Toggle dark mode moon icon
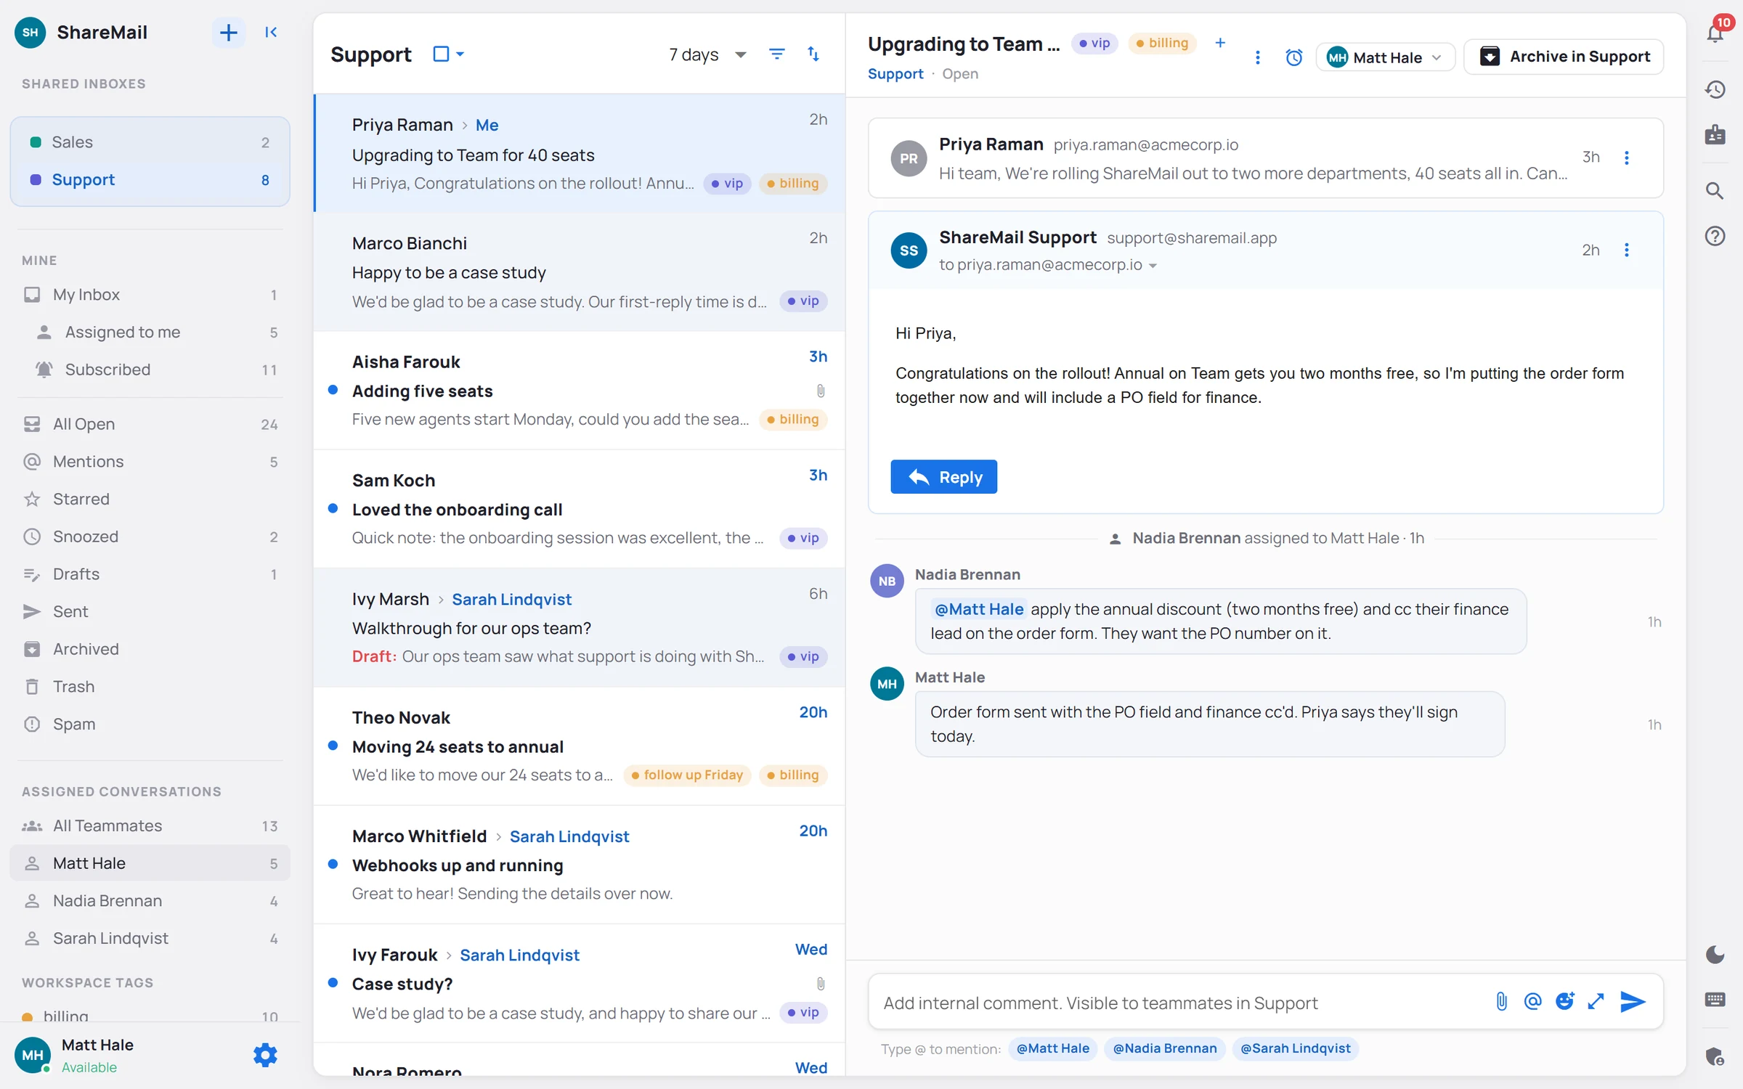The width and height of the screenshot is (1743, 1089). click(x=1715, y=954)
